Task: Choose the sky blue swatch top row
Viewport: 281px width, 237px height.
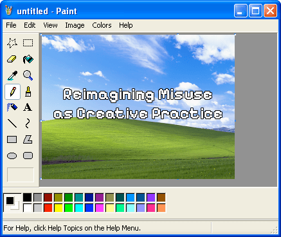Action: click(131, 198)
